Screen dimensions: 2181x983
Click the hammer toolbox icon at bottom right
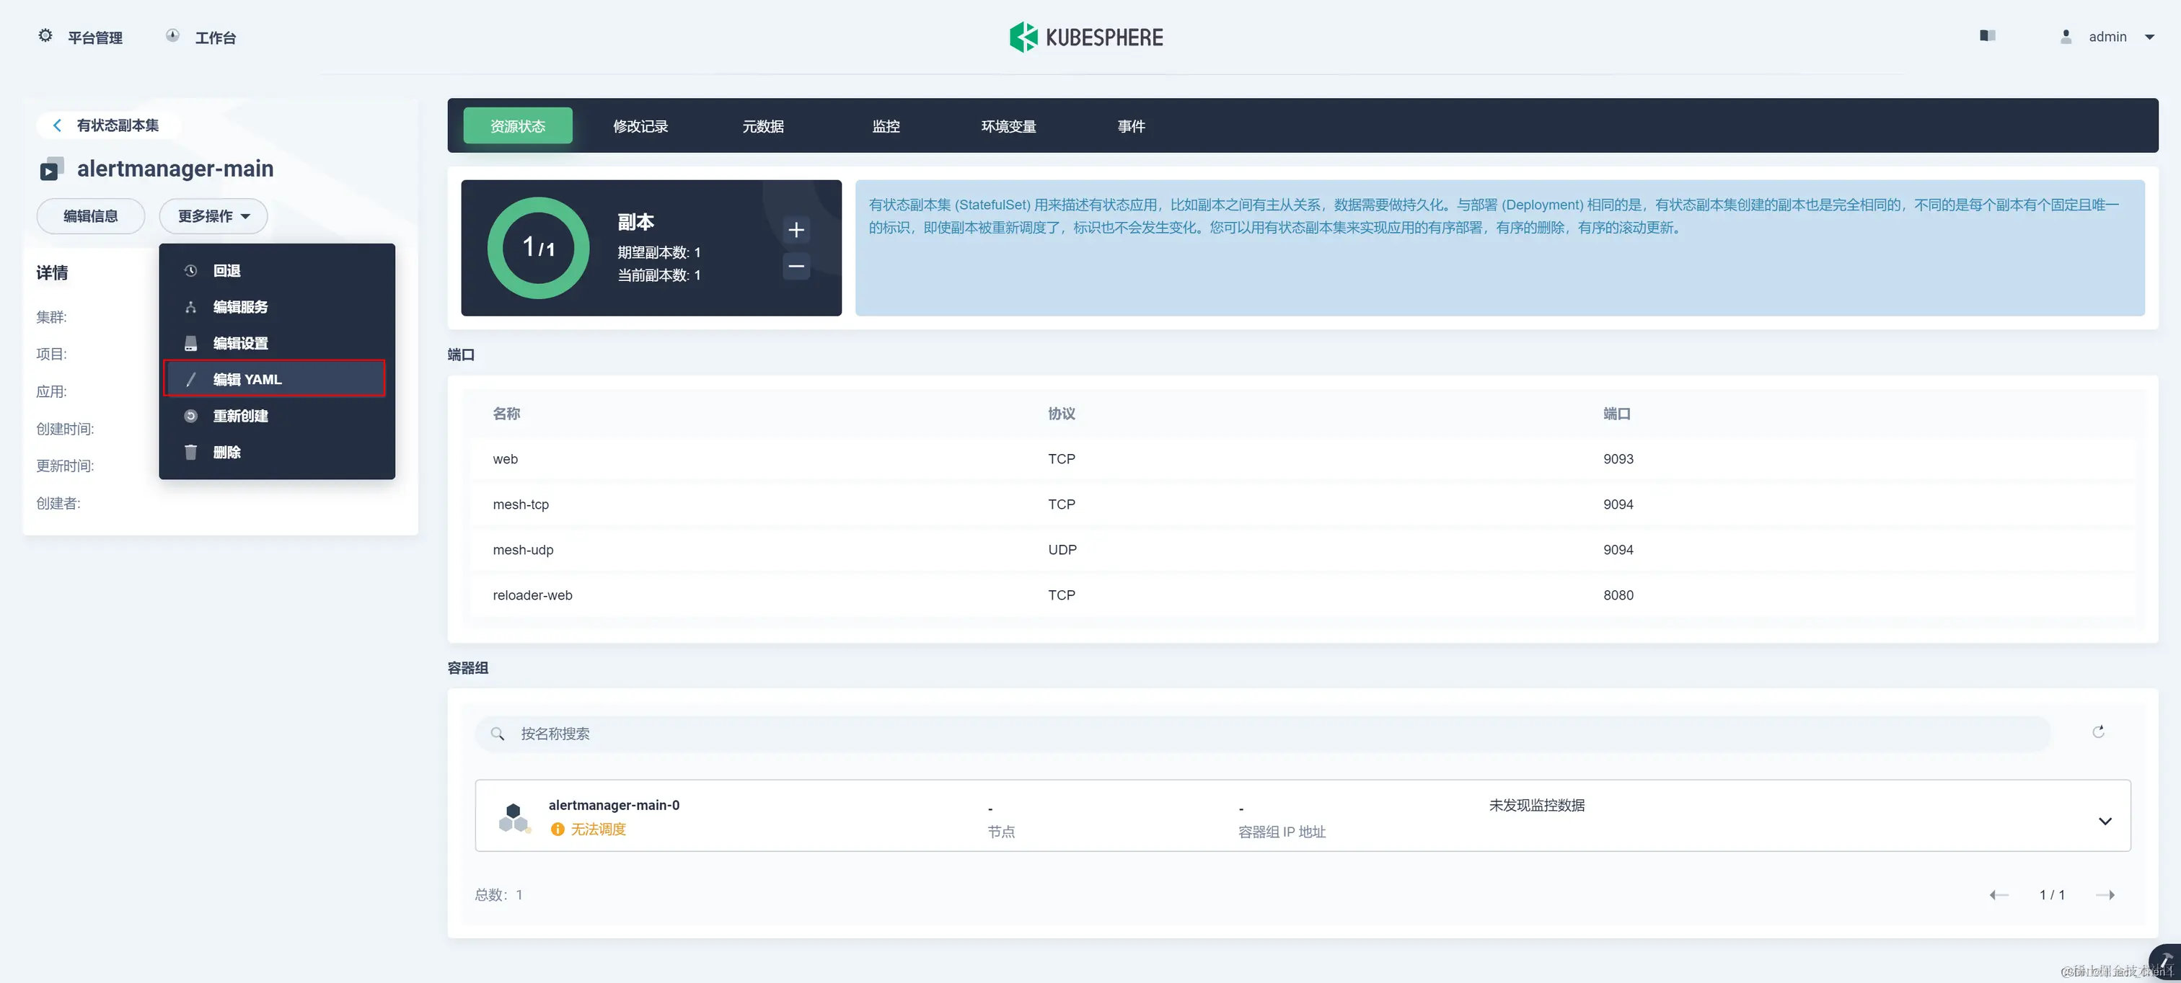click(x=2164, y=962)
